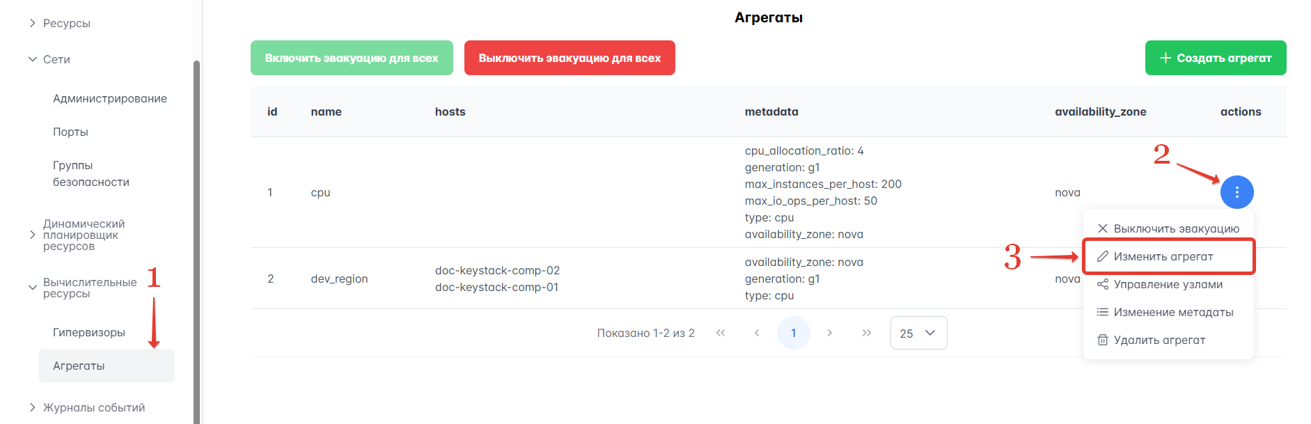Click the Создать агрегат button
Image resolution: width=1311 pixels, height=424 pixels.
1215,58
